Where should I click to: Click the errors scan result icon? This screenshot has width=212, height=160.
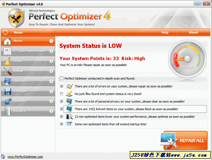tap(70, 86)
